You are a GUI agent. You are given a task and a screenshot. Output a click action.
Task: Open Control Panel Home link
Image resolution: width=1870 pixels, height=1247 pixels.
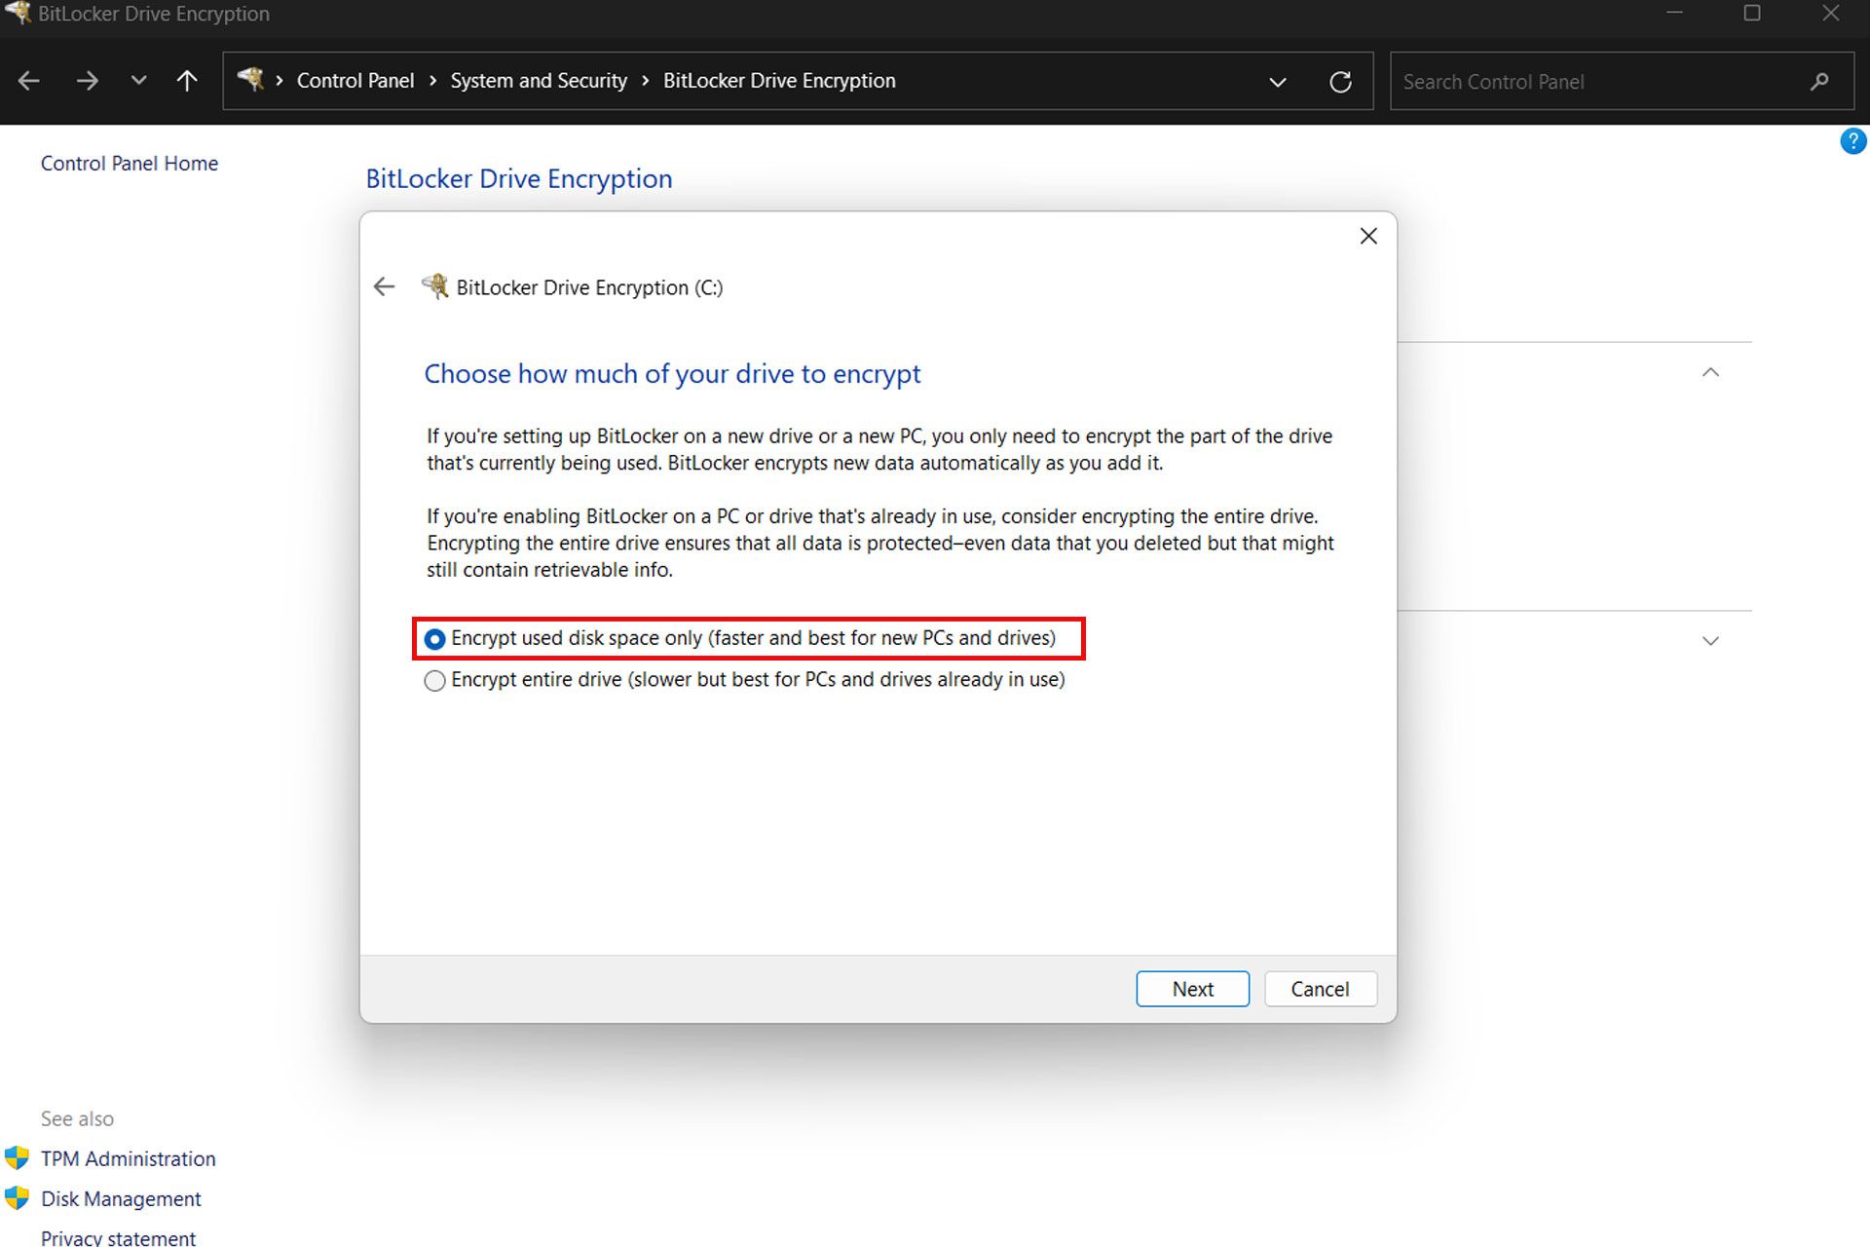coord(130,164)
